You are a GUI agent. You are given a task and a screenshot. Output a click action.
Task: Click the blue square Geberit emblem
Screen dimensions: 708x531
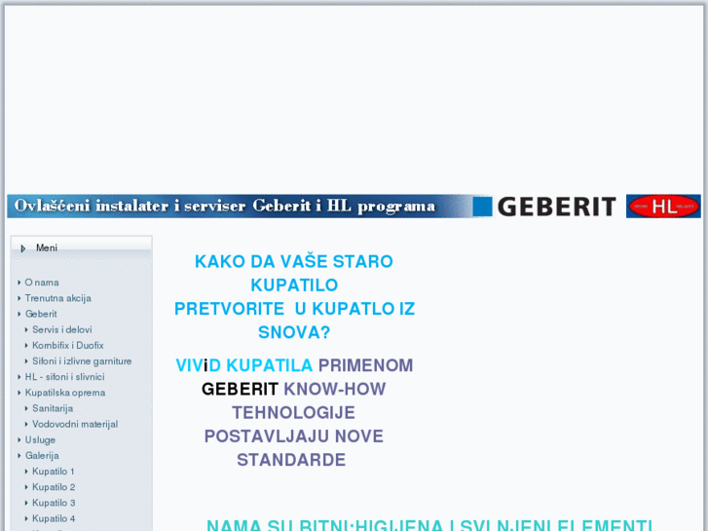(x=482, y=207)
